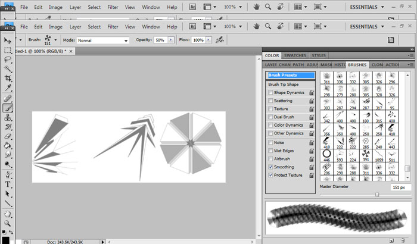Viewport: 417px width, 244px height.
Task: Toggle the Brushes panel icon in options bar
Action: point(391,40)
